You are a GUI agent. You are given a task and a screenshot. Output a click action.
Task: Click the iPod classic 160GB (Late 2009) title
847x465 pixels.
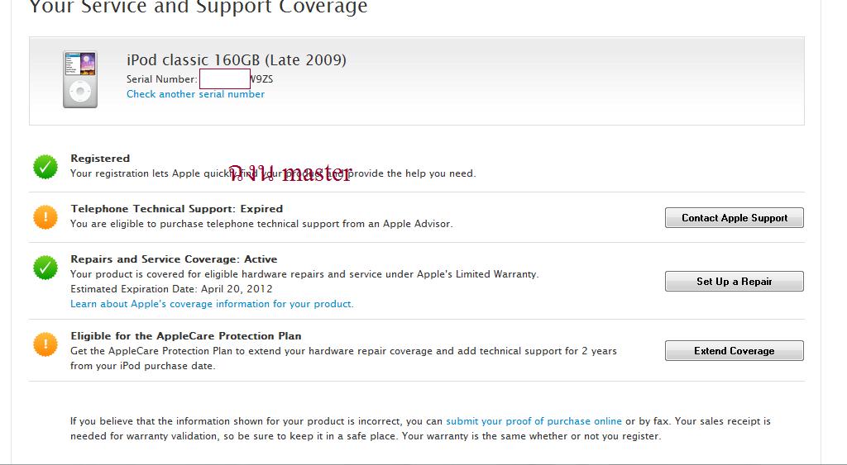(236, 60)
